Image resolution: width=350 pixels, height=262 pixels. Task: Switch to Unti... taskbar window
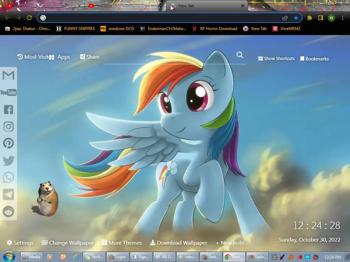tap(211, 257)
